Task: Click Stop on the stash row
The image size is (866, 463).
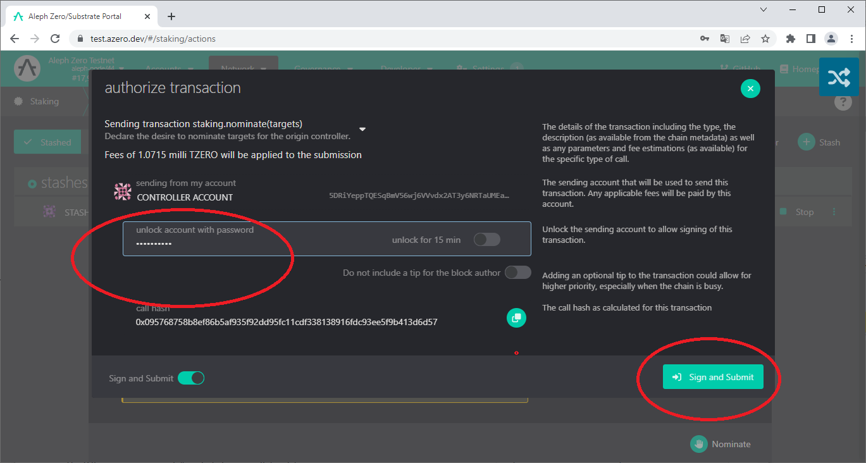Action: 797,212
